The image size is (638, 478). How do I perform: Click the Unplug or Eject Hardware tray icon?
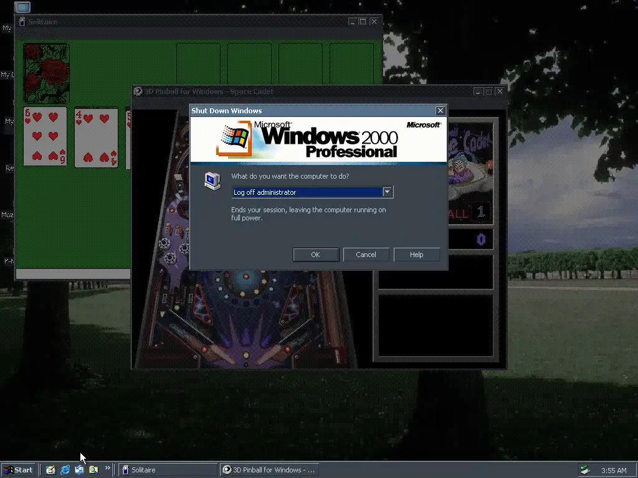[585, 470]
